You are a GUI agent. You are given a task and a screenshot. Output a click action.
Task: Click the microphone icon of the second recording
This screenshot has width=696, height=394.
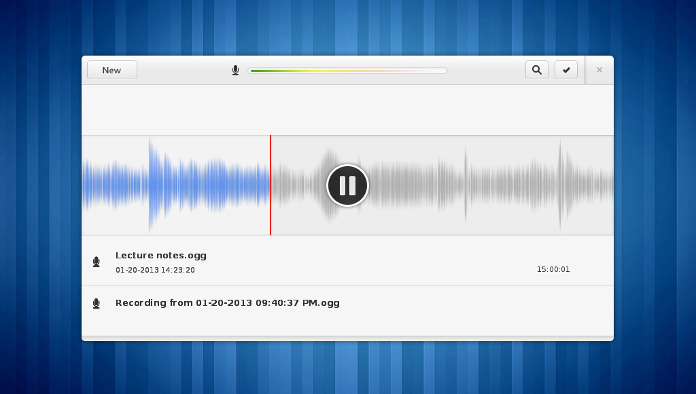tap(97, 303)
